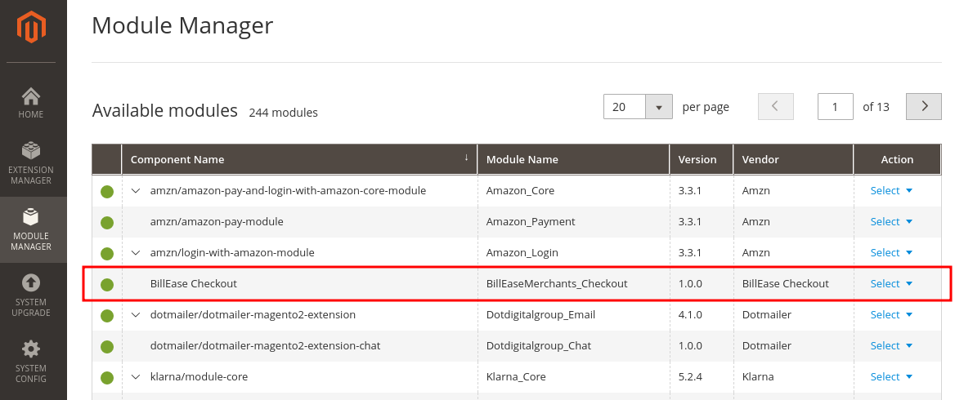Go to next page of modules
The width and height of the screenshot is (955, 400).
click(924, 106)
